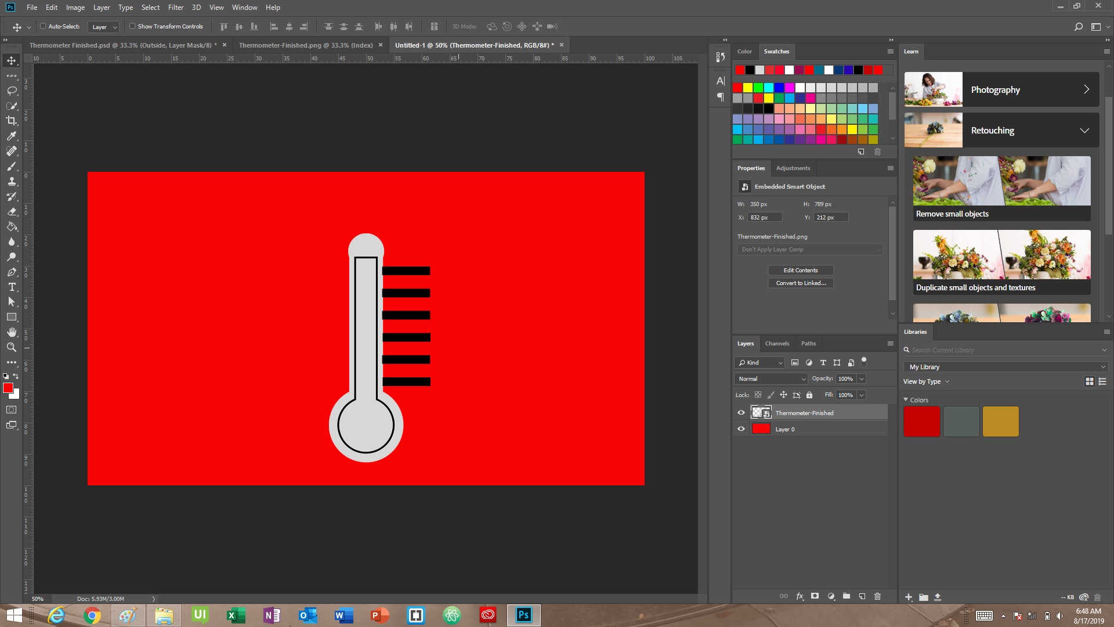Select the Path Selection tool
Screen dimensions: 1114x627
[x=12, y=302]
